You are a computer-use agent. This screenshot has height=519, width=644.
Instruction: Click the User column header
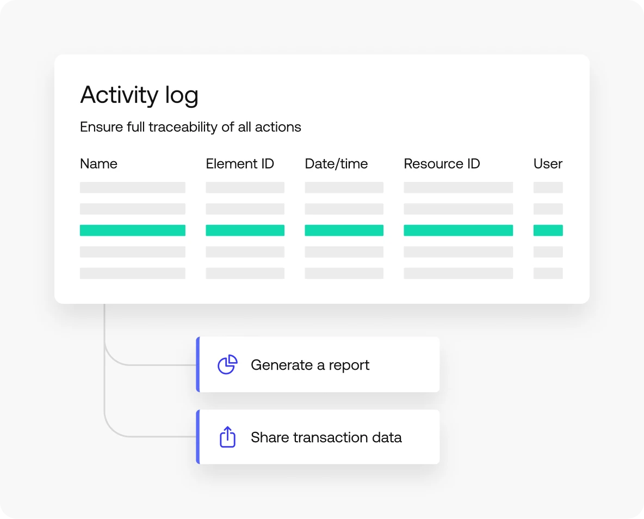click(x=548, y=164)
